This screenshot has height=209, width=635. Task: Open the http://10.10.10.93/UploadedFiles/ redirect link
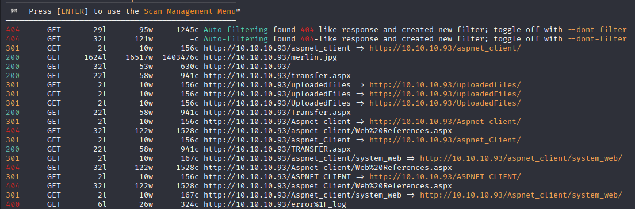[x=445, y=103]
